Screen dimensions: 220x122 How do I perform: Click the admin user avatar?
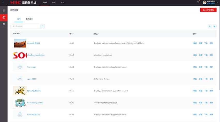[204, 3]
